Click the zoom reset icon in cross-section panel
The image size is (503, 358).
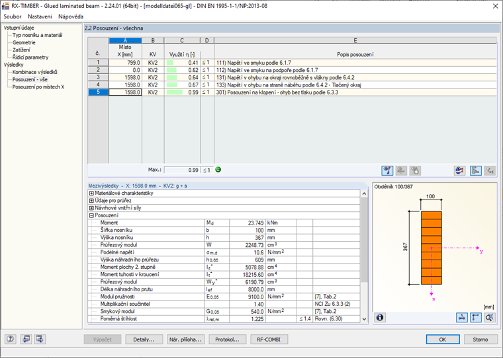(490, 317)
